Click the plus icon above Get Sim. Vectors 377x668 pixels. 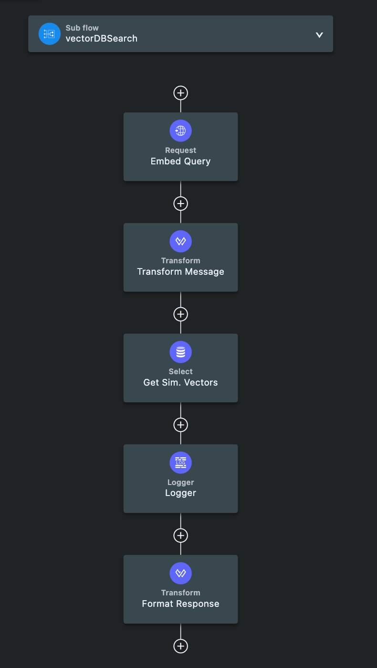[180, 314]
